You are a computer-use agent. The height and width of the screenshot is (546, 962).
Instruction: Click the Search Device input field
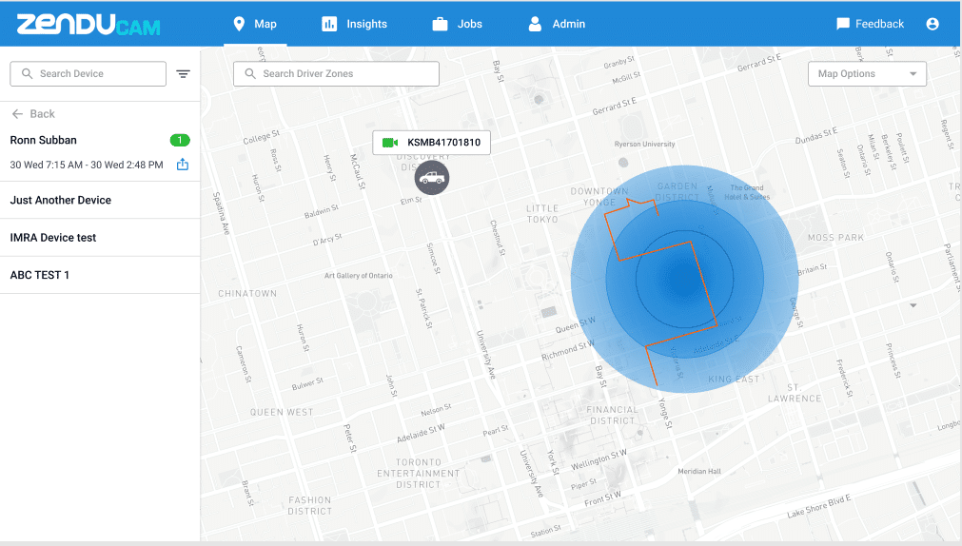tap(95, 74)
